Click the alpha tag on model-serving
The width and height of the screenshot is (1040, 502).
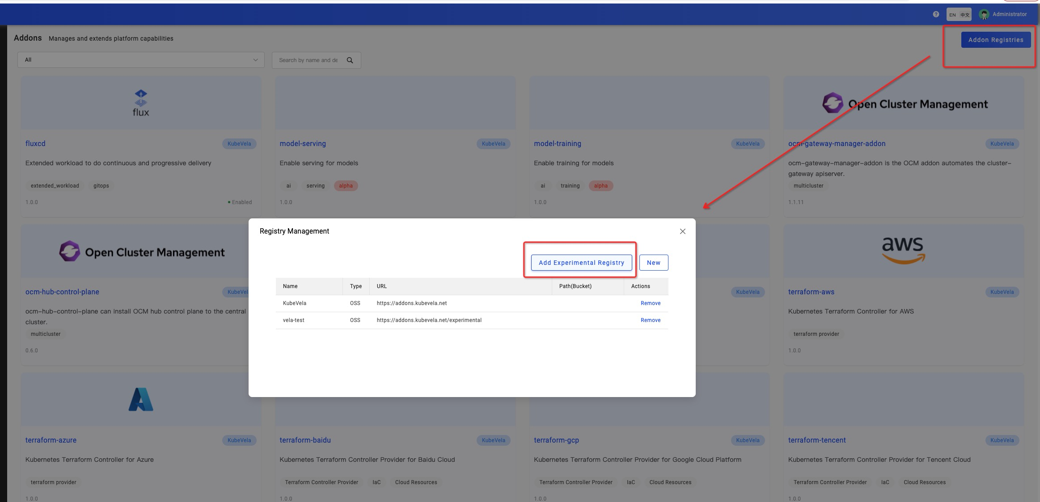coord(346,186)
